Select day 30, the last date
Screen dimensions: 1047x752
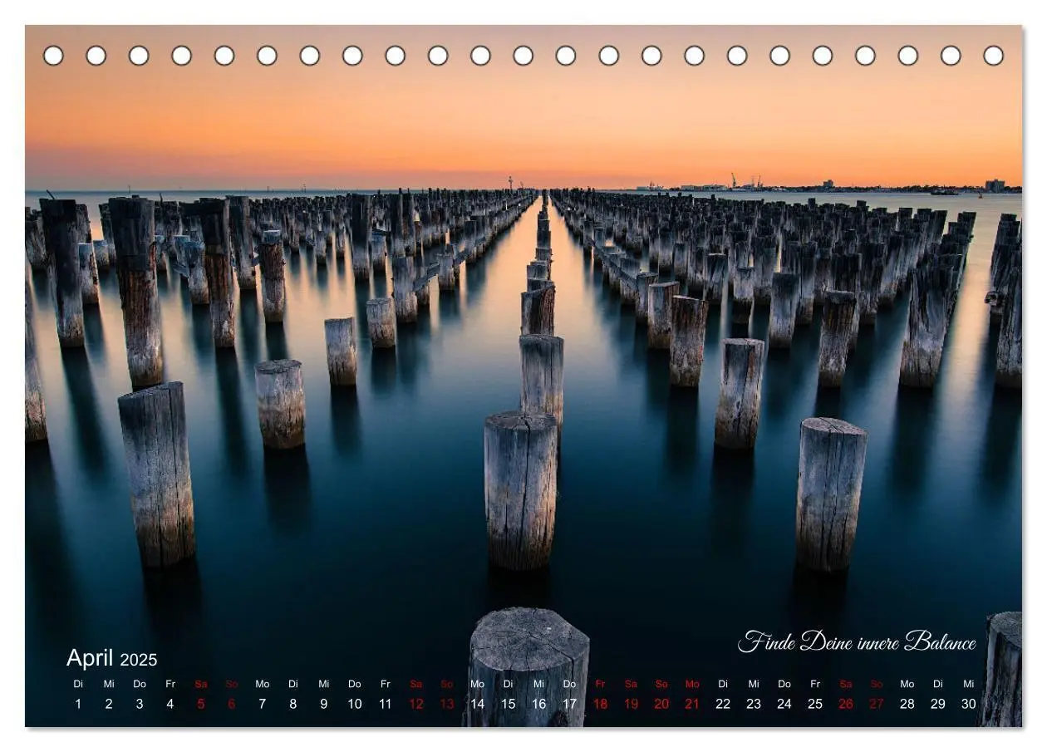coord(969,704)
